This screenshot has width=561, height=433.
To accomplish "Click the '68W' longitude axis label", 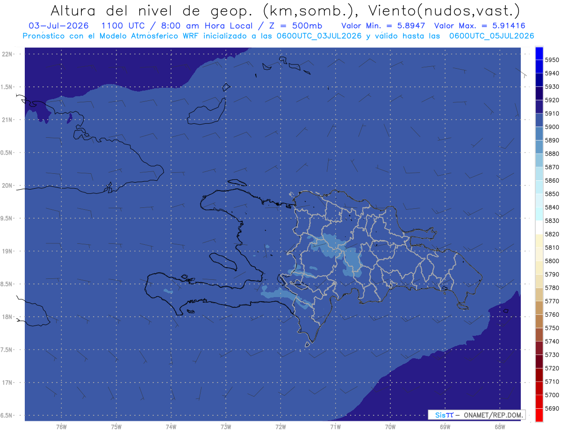I will coord(500,427).
